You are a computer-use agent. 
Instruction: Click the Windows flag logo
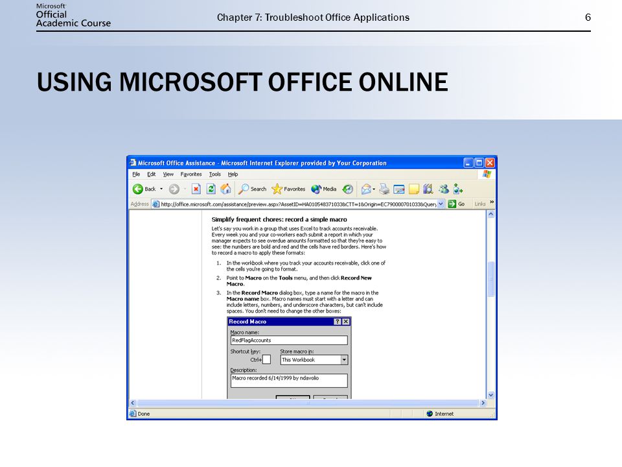click(x=487, y=174)
